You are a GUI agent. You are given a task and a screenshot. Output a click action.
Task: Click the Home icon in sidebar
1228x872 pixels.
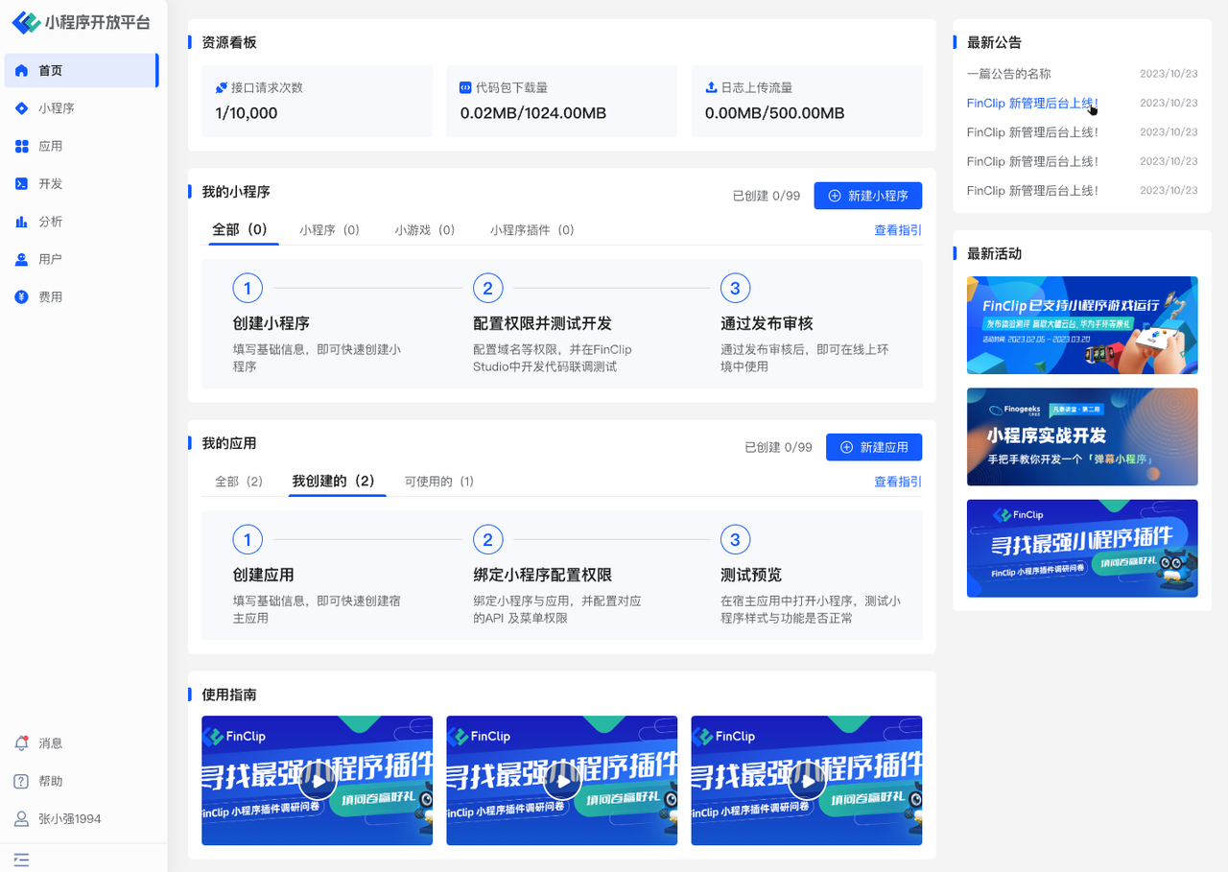(x=22, y=71)
